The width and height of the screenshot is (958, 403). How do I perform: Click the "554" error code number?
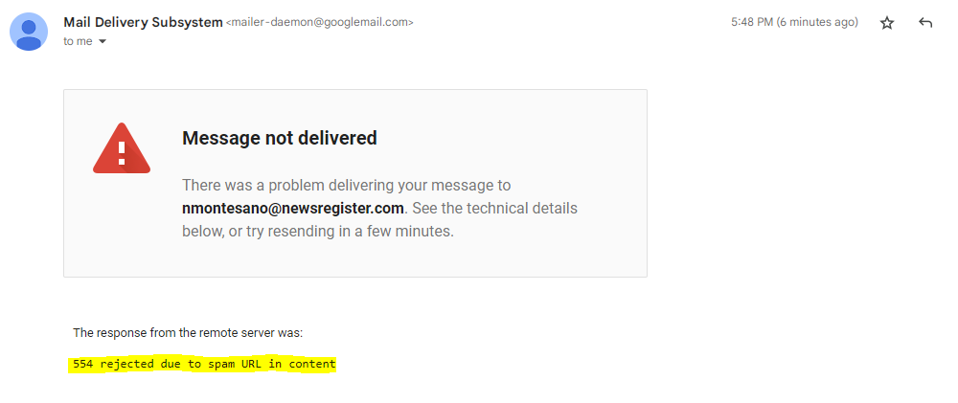point(81,365)
